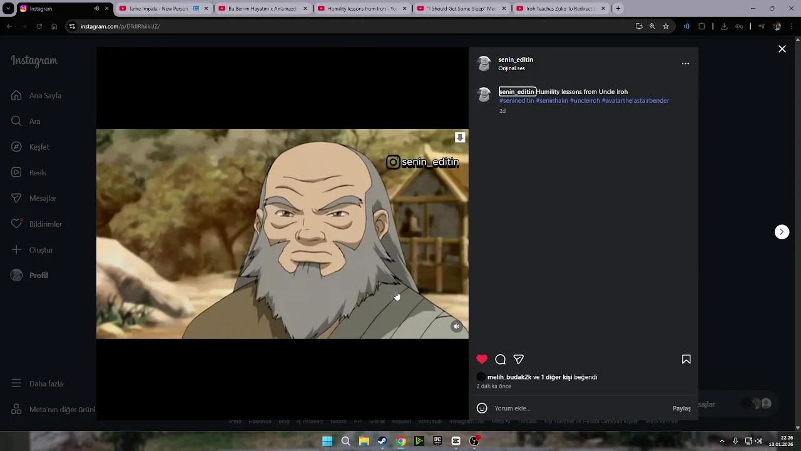This screenshot has height=451, width=801.
Task: Open the #uncleiroh hashtag
Action: pyautogui.click(x=584, y=100)
